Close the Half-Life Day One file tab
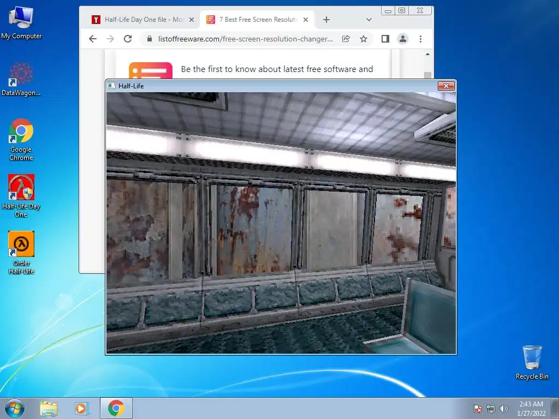This screenshot has width=559, height=419. pyautogui.click(x=192, y=20)
